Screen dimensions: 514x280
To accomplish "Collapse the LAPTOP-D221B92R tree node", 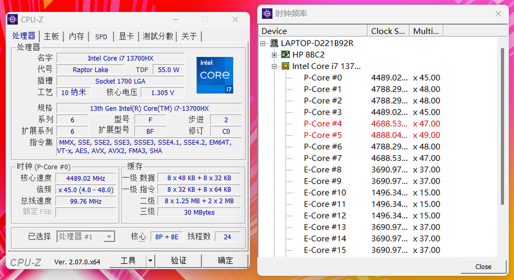I will pos(263,43).
